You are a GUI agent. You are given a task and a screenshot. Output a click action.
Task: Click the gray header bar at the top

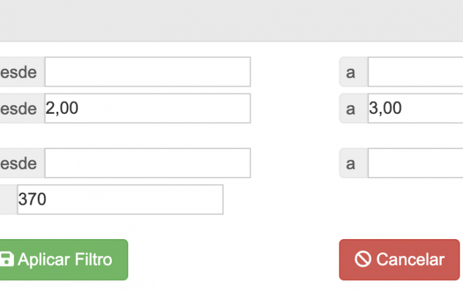pos(232,21)
